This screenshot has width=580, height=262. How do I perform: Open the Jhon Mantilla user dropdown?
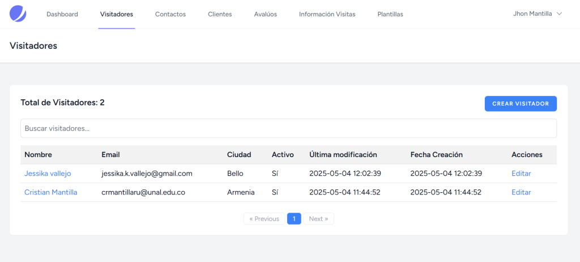tap(536, 14)
